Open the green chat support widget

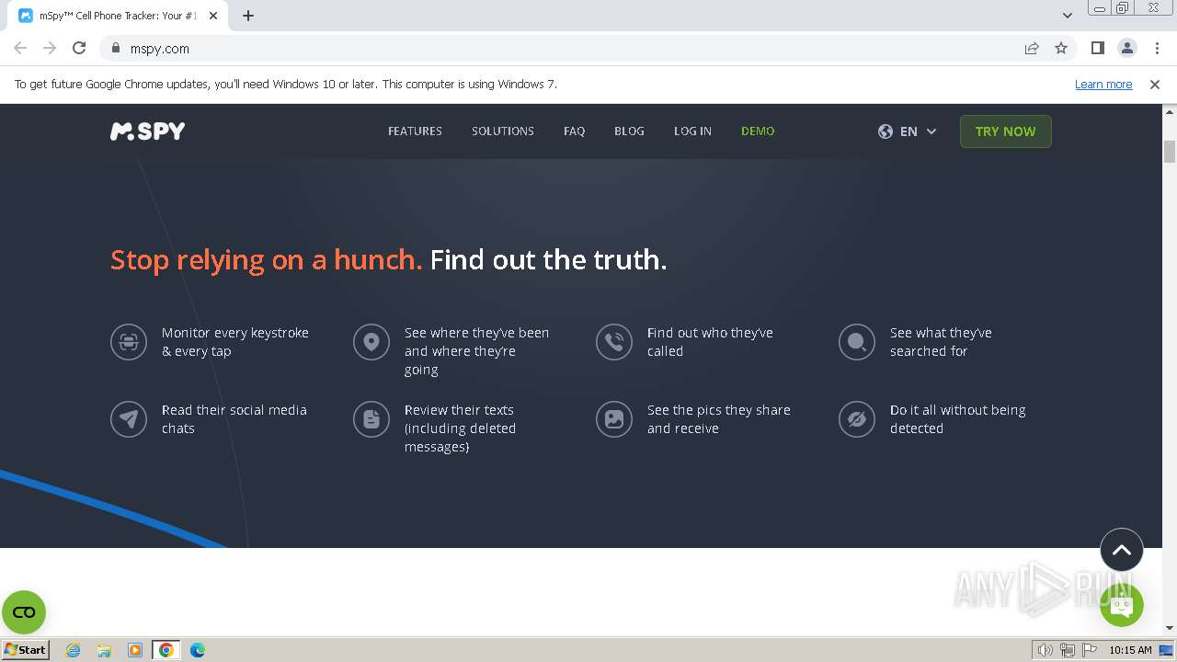[x=1122, y=605]
